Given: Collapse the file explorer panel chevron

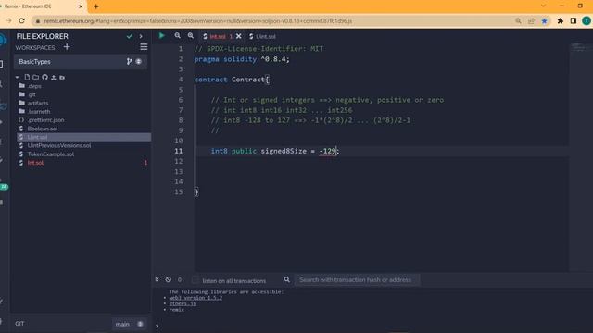Looking at the screenshot, I should 141,36.
